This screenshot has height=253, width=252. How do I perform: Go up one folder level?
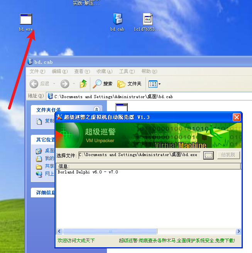click(83, 84)
